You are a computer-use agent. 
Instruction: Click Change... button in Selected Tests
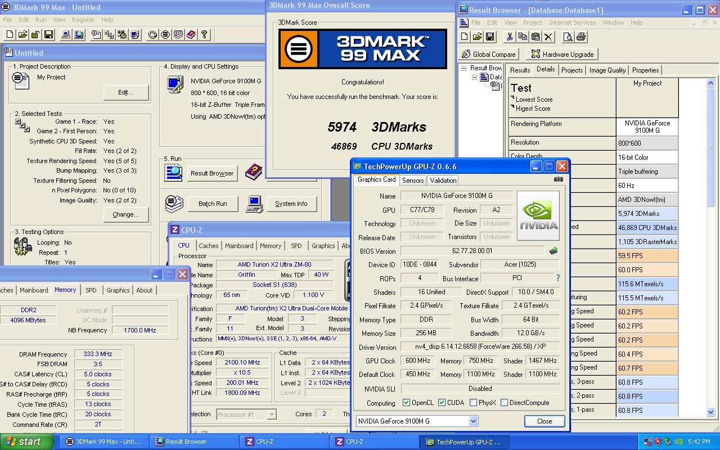126,214
